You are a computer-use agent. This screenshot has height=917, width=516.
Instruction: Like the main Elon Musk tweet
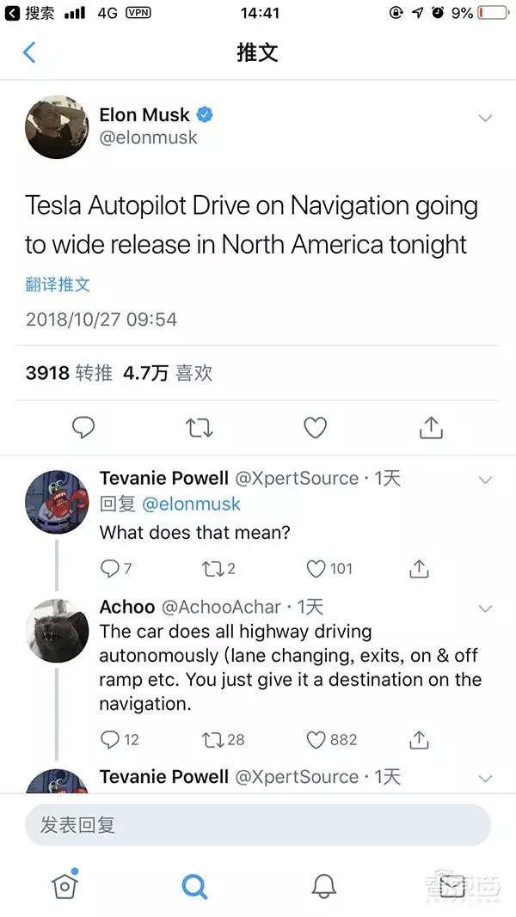pyautogui.click(x=316, y=427)
